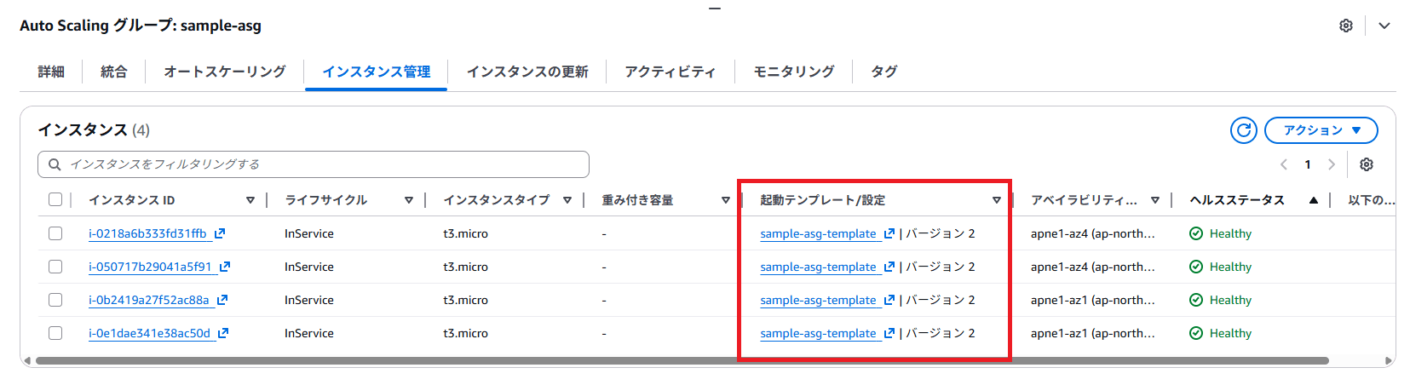Go to previous page arrow in pagination
This screenshot has width=1410, height=385.
tap(1284, 164)
